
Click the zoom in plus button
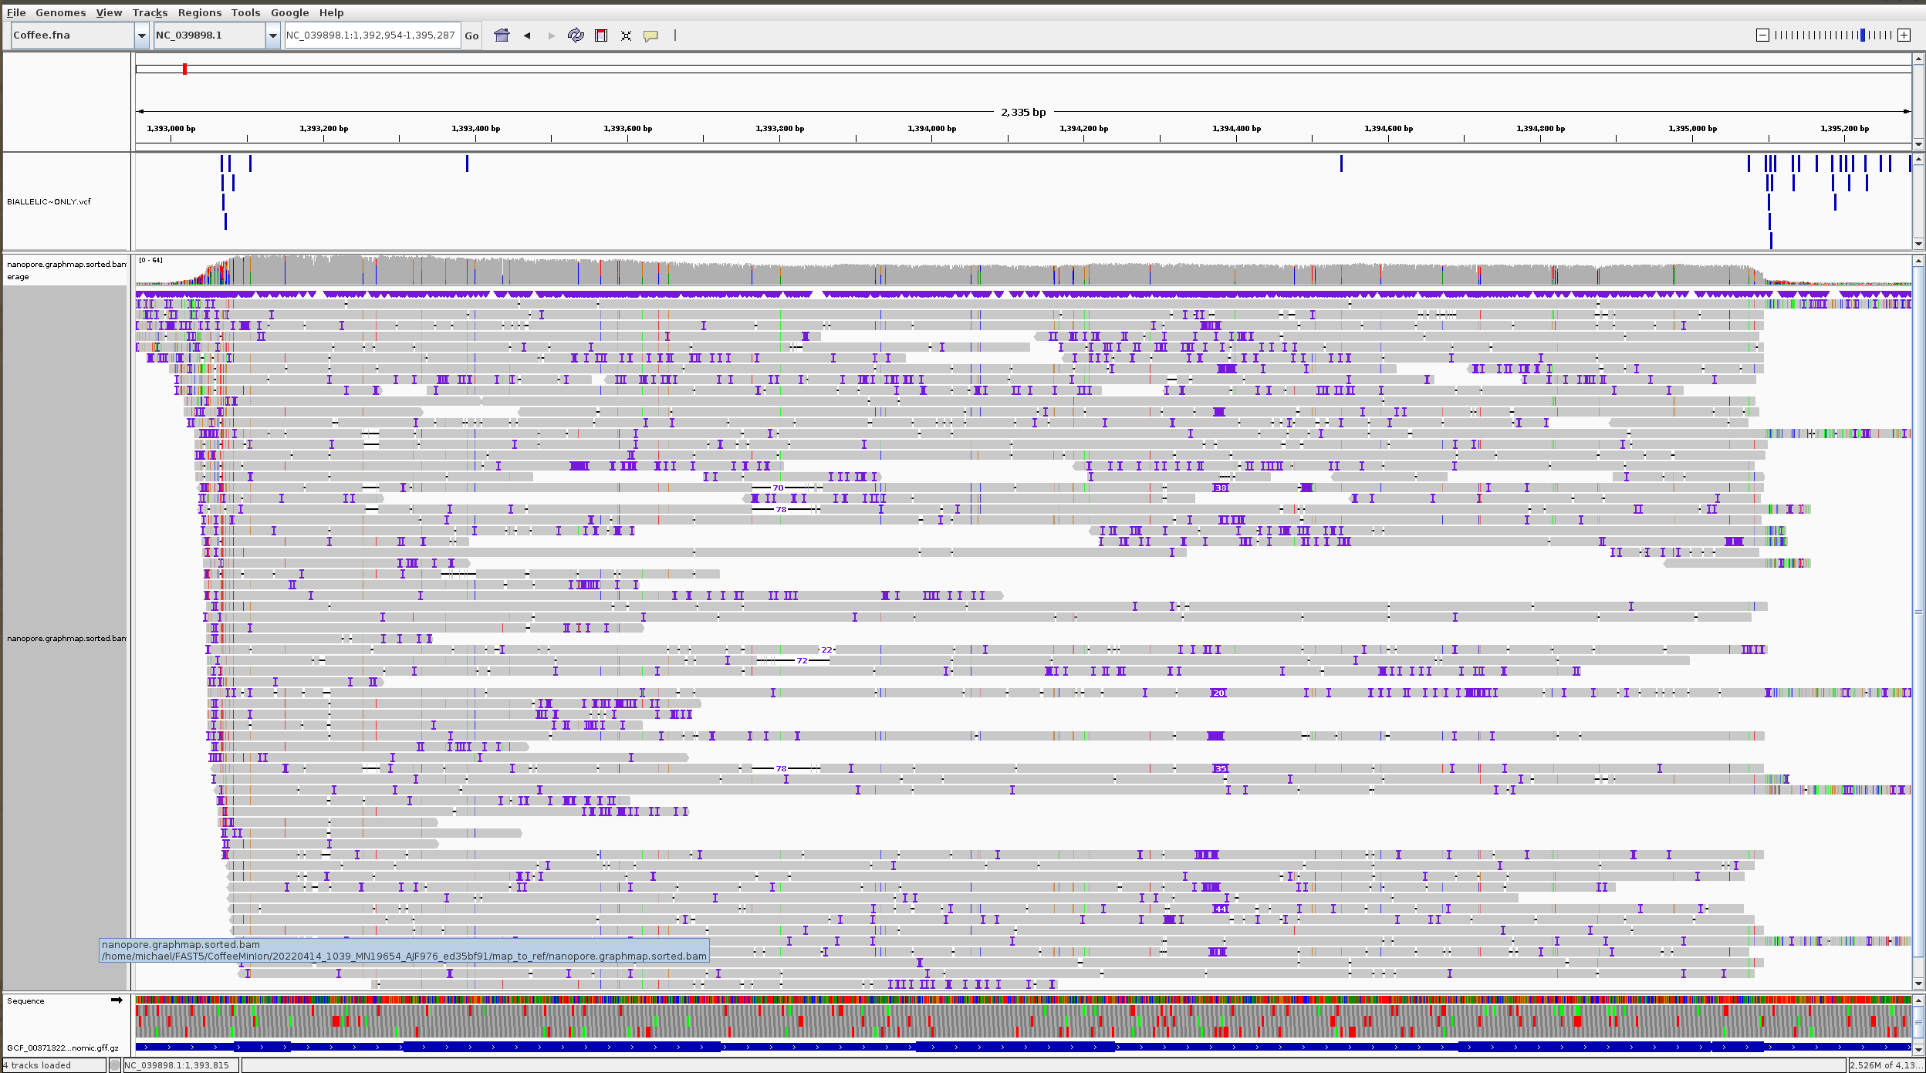coord(1904,35)
